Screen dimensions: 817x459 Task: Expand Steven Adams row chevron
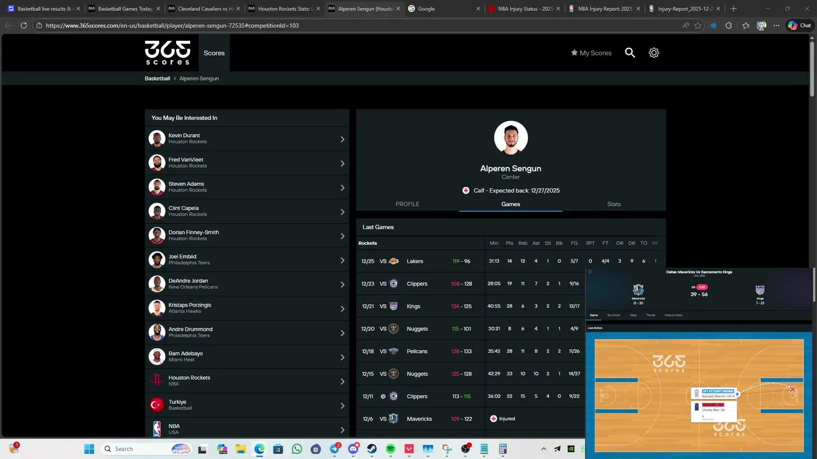tap(342, 187)
